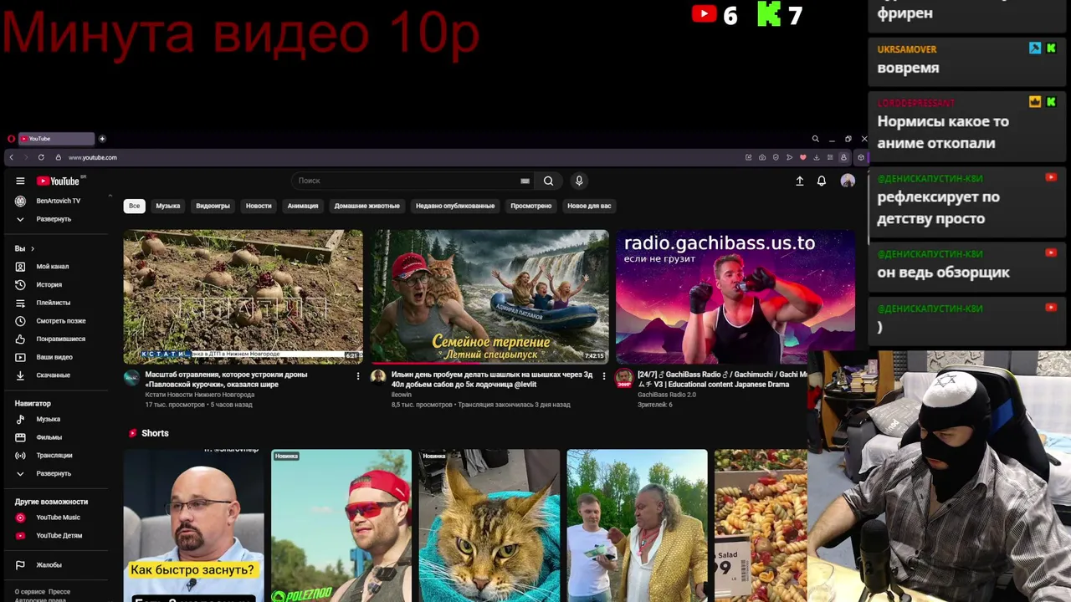Select Новое для вас chip
Image resolution: width=1071 pixels, height=602 pixels.
(x=589, y=206)
